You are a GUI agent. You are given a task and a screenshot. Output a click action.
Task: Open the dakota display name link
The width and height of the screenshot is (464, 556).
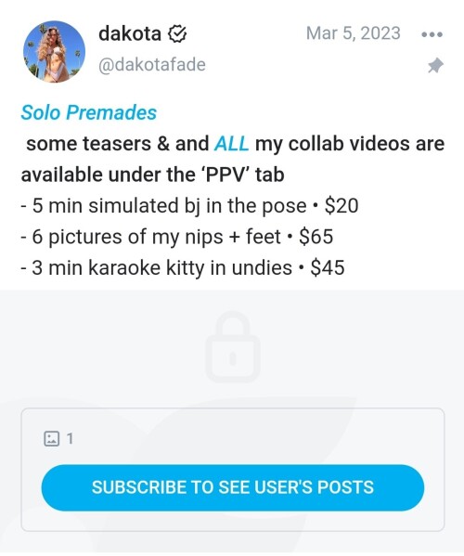130,34
